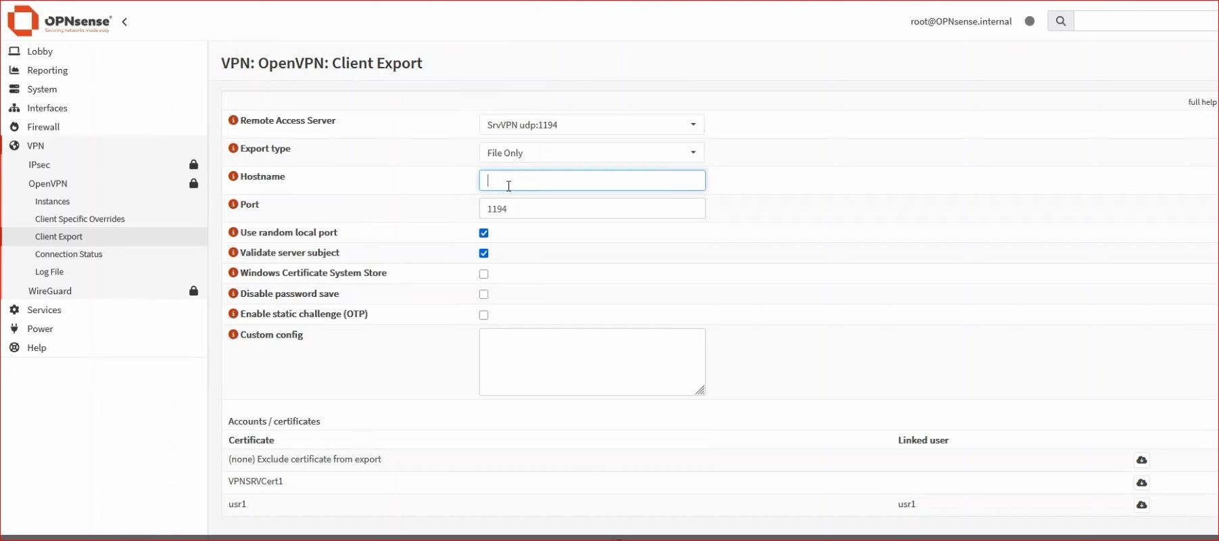This screenshot has height=541, width=1219.
Task: Click inside the Port input field
Action: click(x=591, y=209)
